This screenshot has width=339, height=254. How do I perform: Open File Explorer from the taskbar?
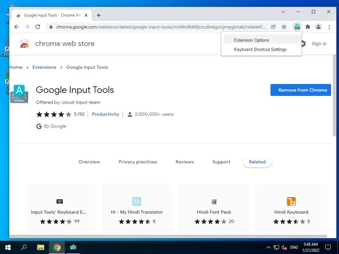click(40, 247)
